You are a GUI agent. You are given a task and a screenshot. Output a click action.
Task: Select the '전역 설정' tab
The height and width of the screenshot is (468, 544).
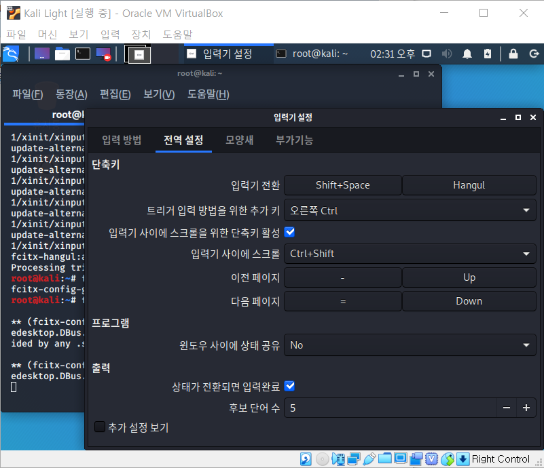(183, 140)
